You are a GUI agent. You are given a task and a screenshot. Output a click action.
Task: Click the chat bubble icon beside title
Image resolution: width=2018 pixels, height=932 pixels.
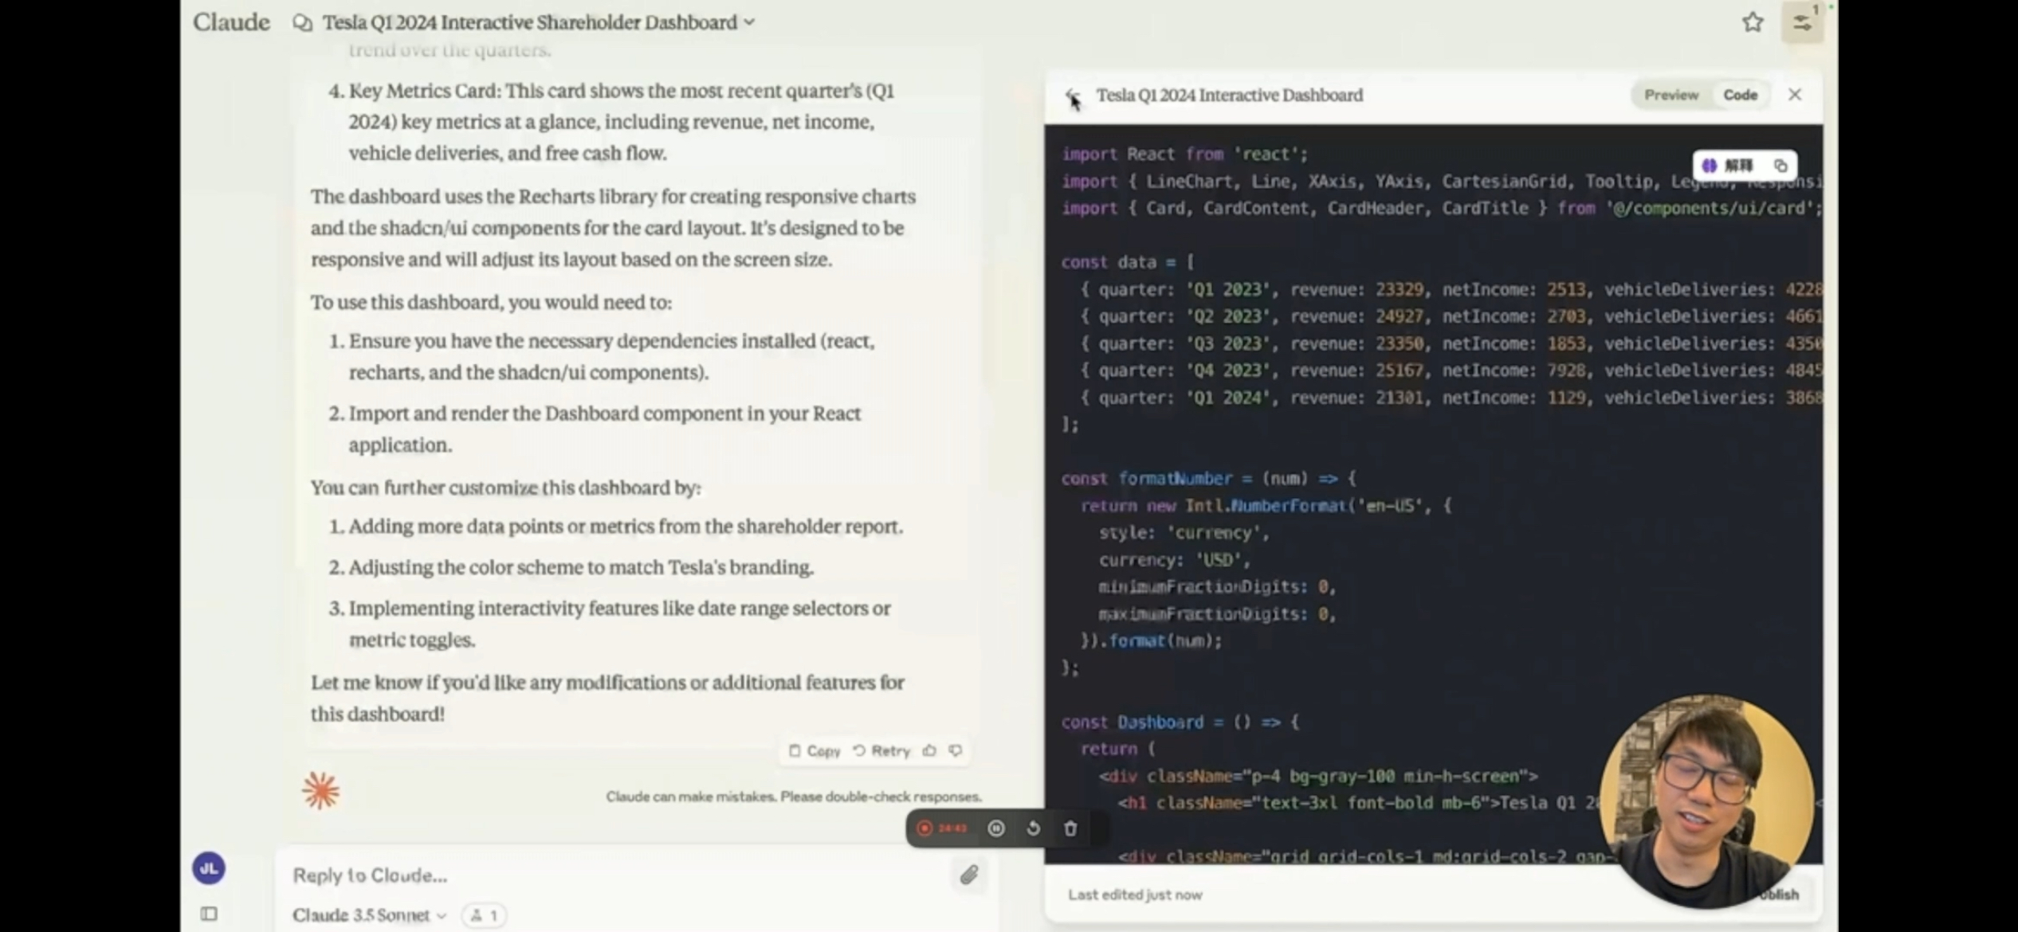[302, 22]
